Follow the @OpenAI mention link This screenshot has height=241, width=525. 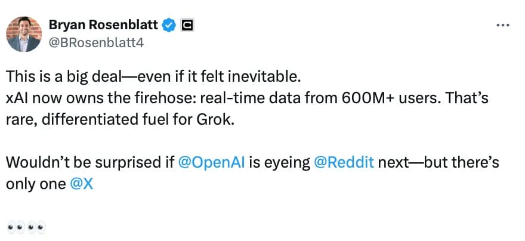pyautogui.click(x=206, y=163)
